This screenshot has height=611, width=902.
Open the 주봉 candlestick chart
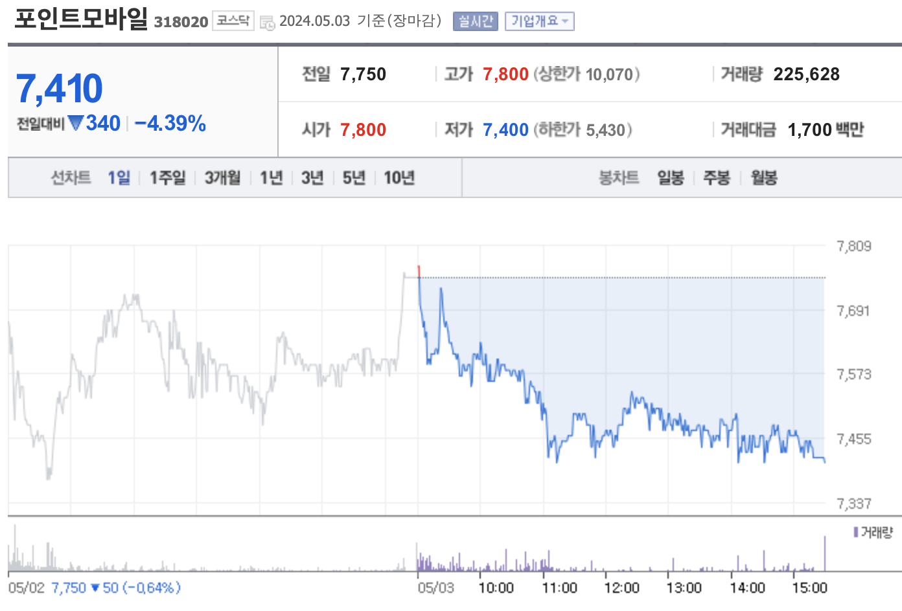[717, 177]
